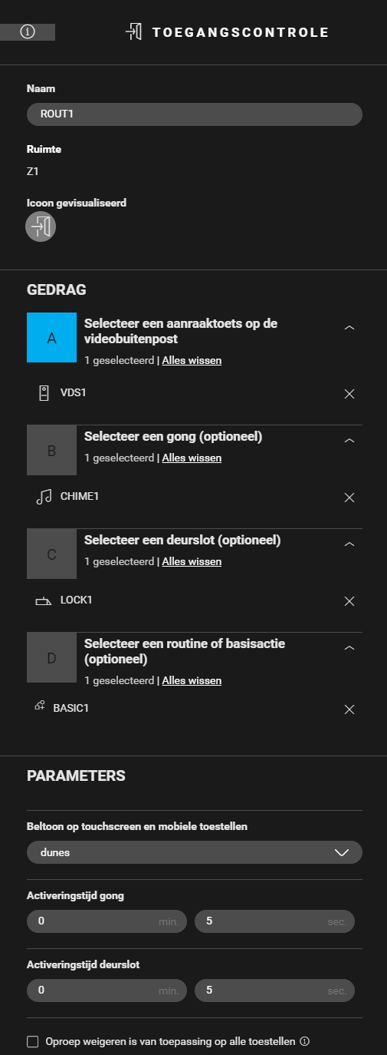Collapse the gong selection section
Image resolution: width=387 pixels, height=1055 pixels.
pos(349,441)
